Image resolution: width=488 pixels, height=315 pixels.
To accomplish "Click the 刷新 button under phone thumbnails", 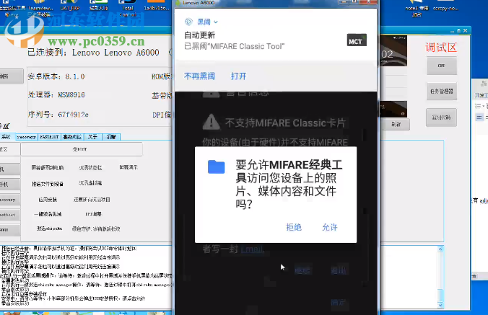I will click(x=396, y=125).
